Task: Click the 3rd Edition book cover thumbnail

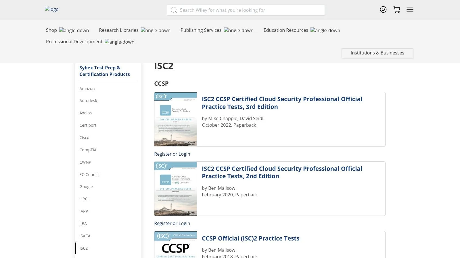Action: [176, 119]
